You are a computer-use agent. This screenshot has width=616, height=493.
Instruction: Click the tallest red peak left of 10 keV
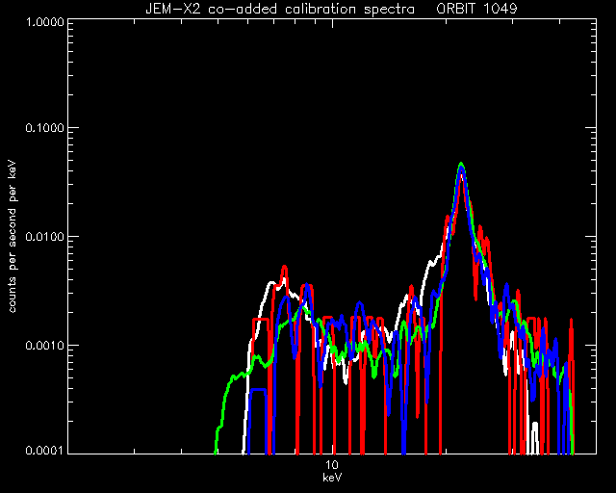click(285, 268)
